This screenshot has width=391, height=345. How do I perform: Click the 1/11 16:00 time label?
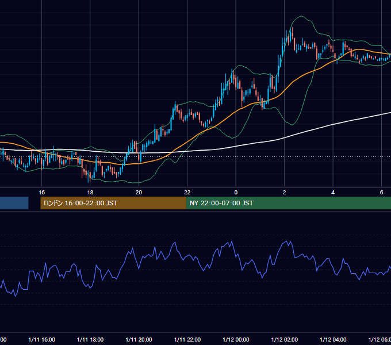(x=41, y=340)
